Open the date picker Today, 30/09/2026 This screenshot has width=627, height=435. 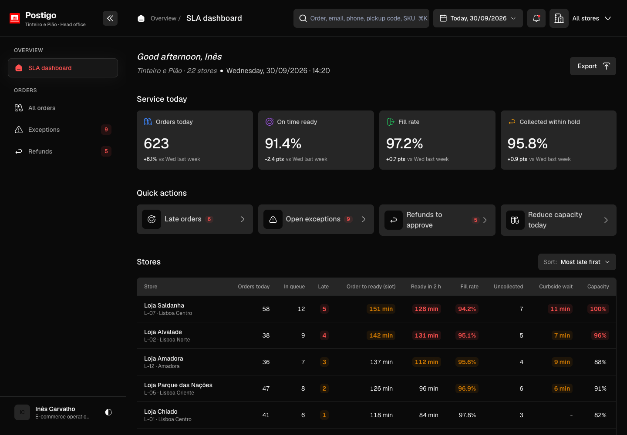[478, 18]
